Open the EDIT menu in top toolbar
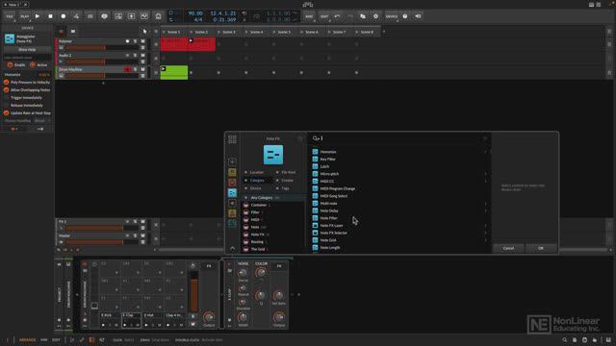Screen dimensions: 616x346 coord(324,16)
